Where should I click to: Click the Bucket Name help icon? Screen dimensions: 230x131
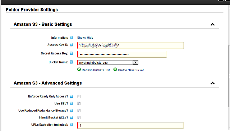71,62
